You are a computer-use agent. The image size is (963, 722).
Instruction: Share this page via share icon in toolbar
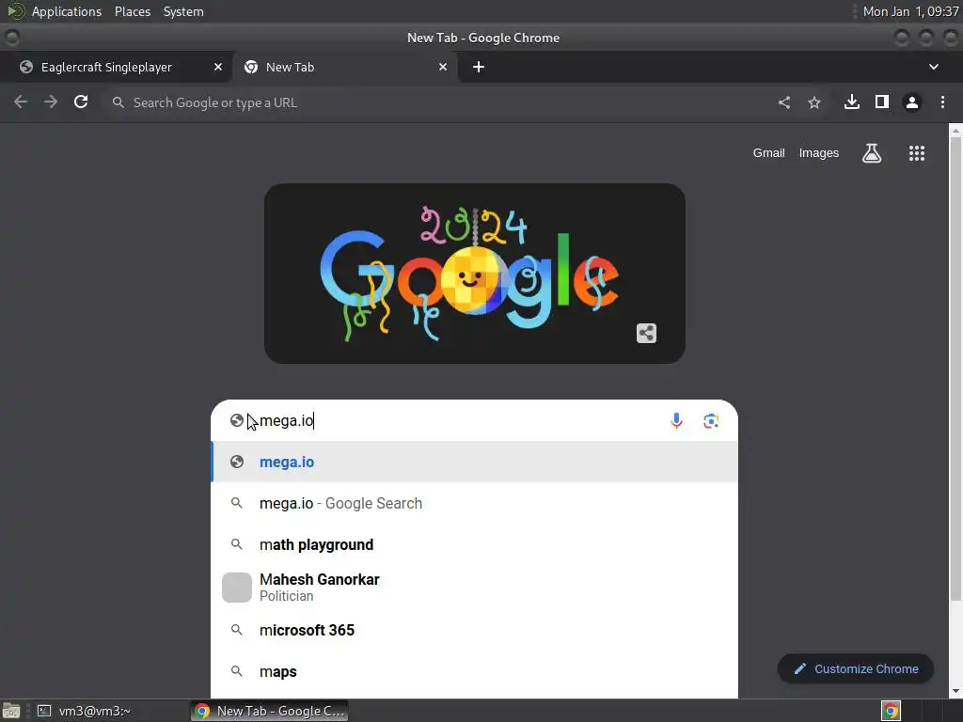pos(784,102)
